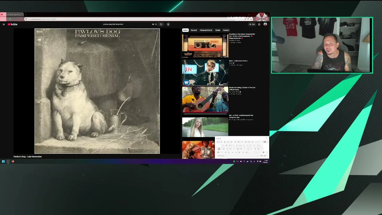Open the Windows Start menu
Image resolution: width=382 pixels, height=215 pixels.
[3, 162]
